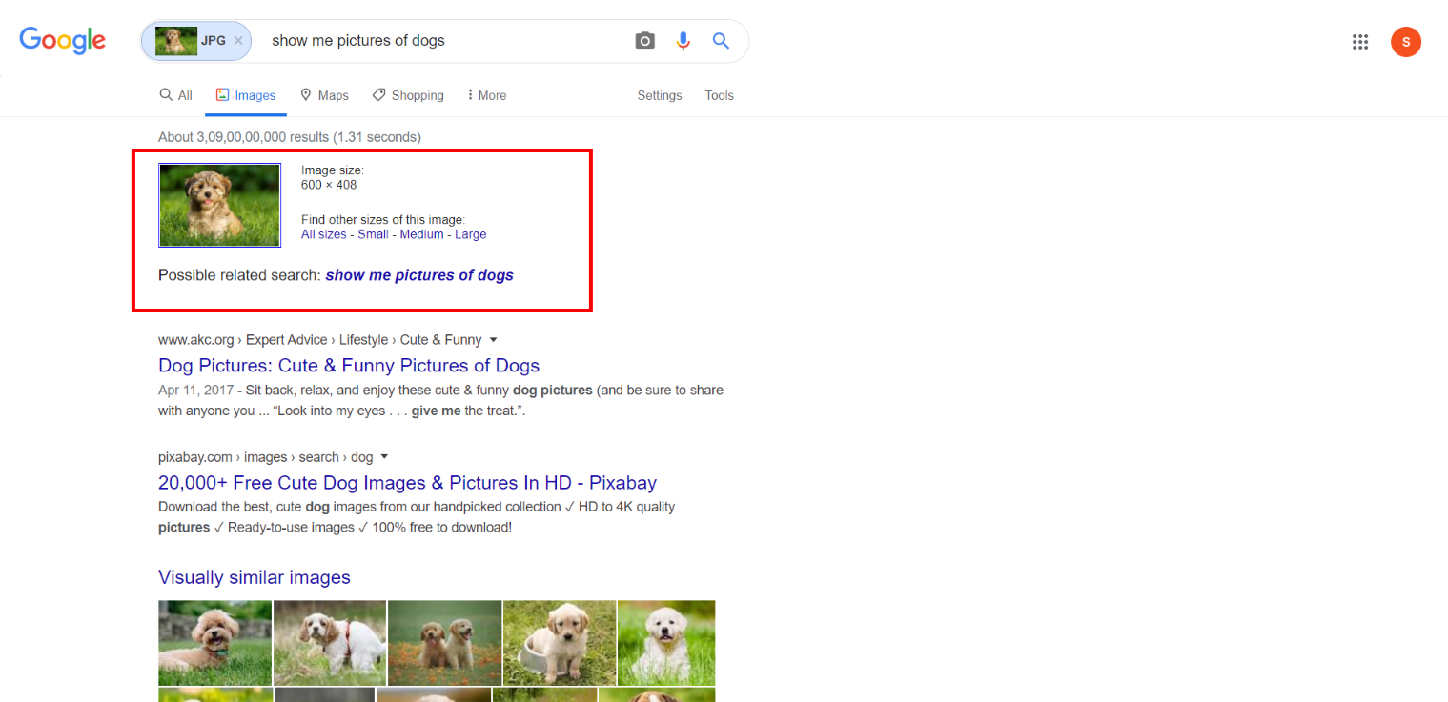Click the blue magnifying glass search icon

point(721,40)
